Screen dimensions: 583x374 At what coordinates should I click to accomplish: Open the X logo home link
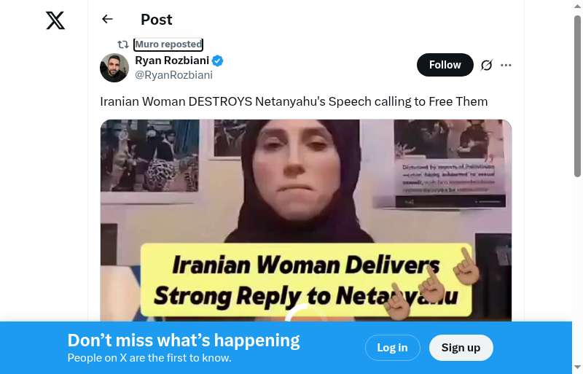coord(55,20)
